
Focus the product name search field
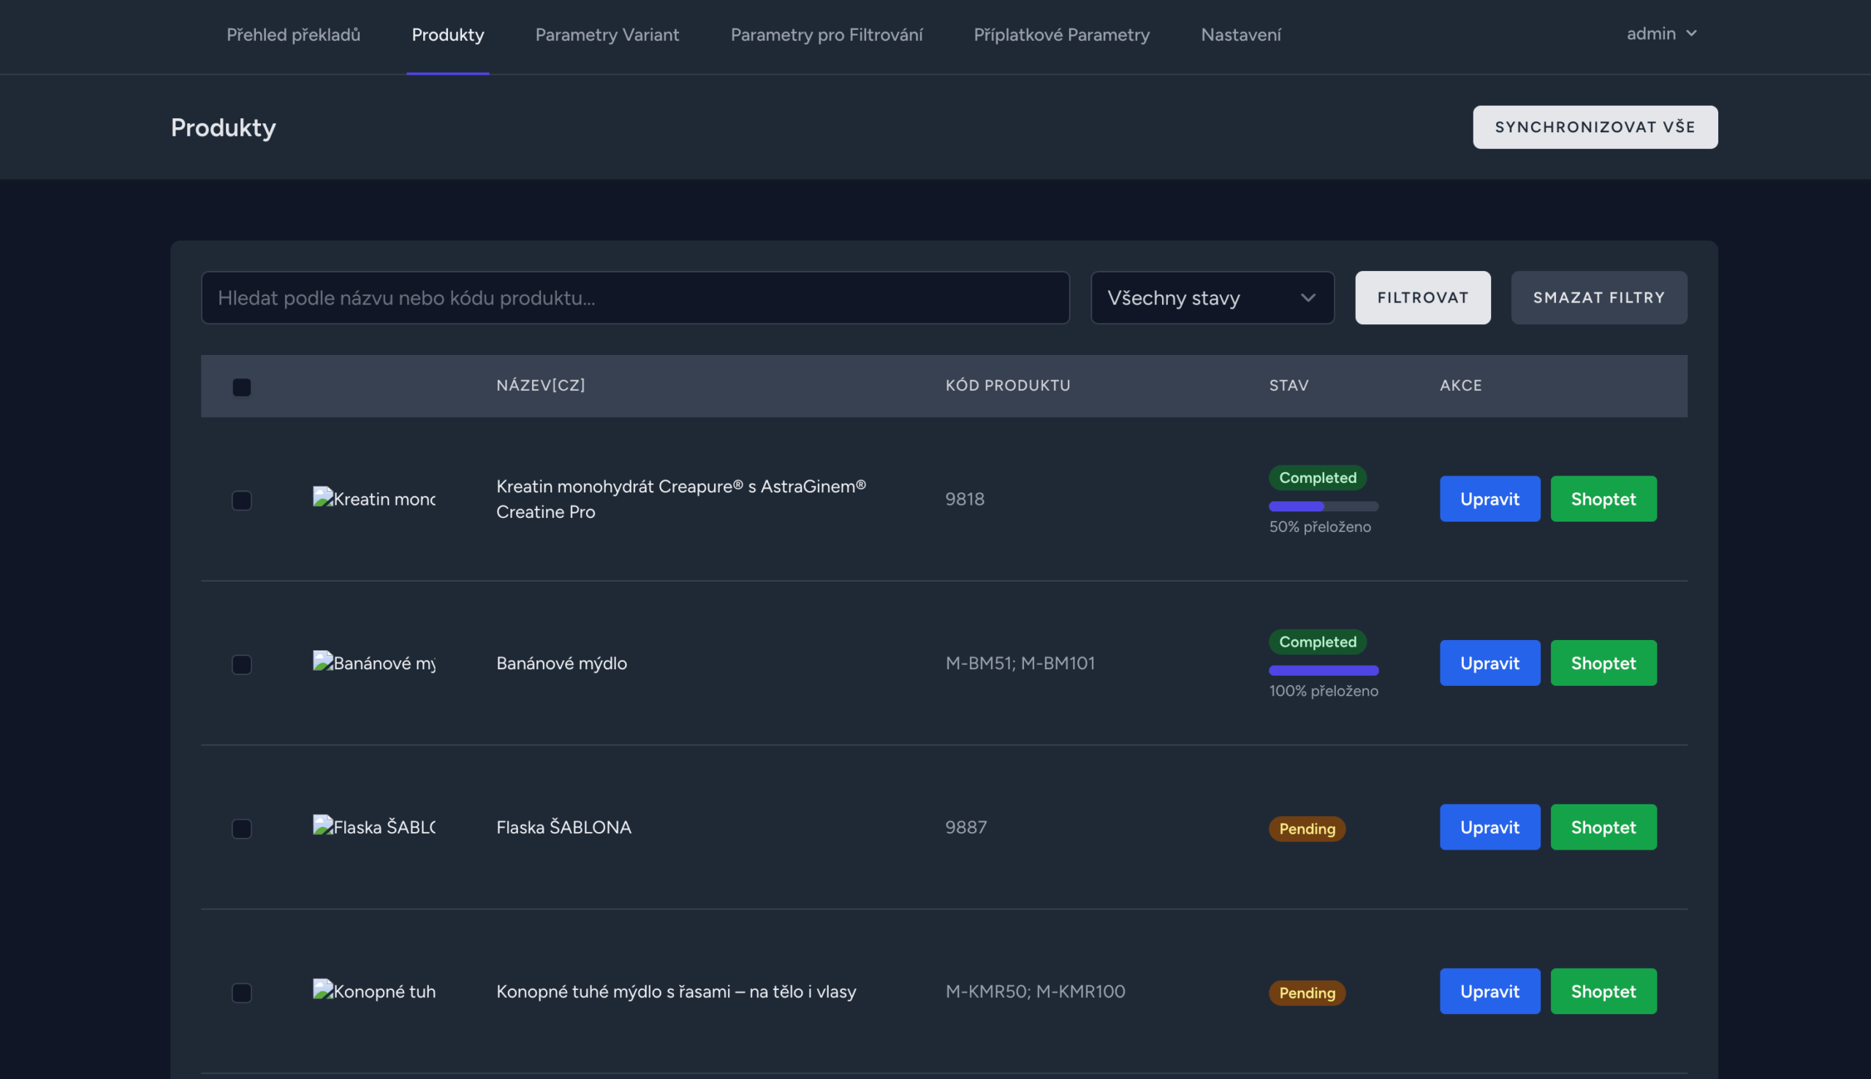(634, 297)
